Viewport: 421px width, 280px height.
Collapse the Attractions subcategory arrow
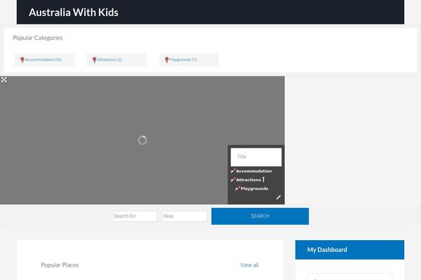(x=263, y=179)
